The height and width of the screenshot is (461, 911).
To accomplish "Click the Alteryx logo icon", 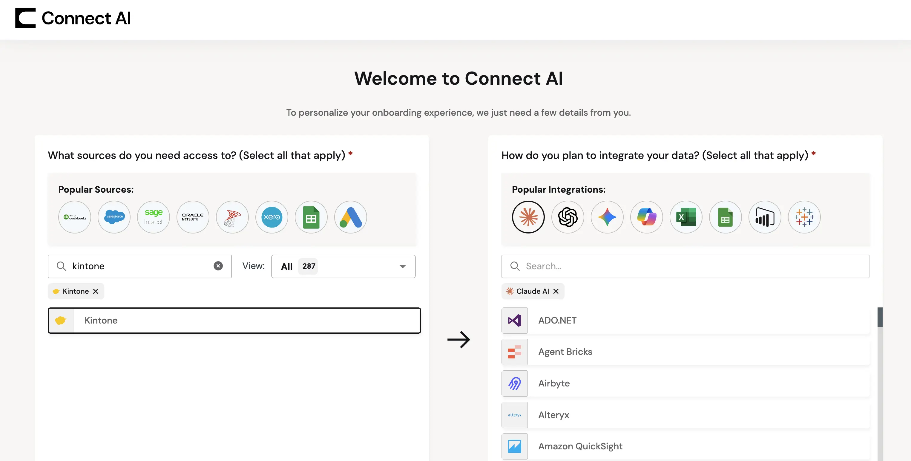I will tap(515, 415).
